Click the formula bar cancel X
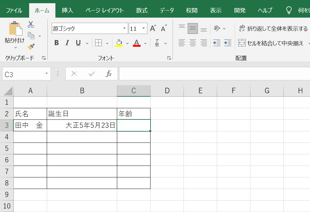 pyautogui.click(x=74, y=74)
